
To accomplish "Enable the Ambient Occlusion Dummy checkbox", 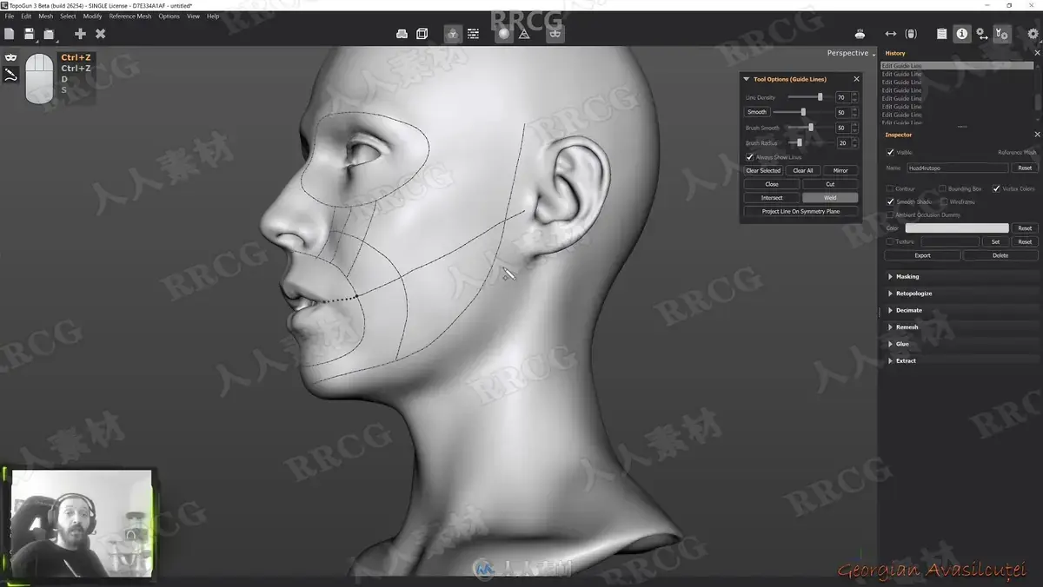I will coord(890,214).
